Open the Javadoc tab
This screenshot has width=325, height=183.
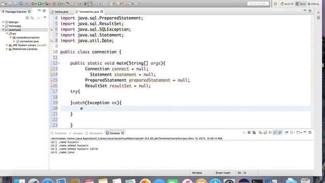tap(76, 133)
